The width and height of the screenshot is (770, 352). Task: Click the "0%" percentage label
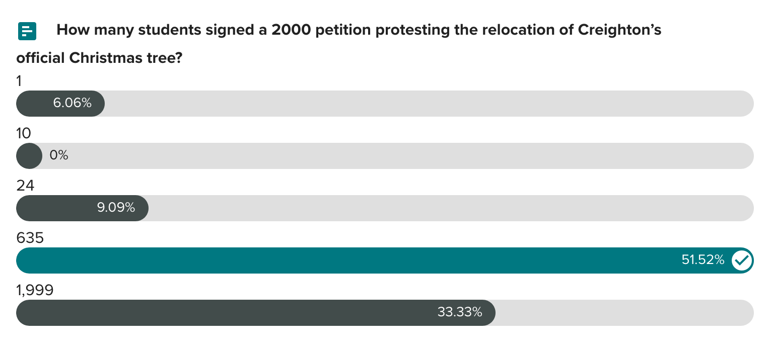click(58, 155)
